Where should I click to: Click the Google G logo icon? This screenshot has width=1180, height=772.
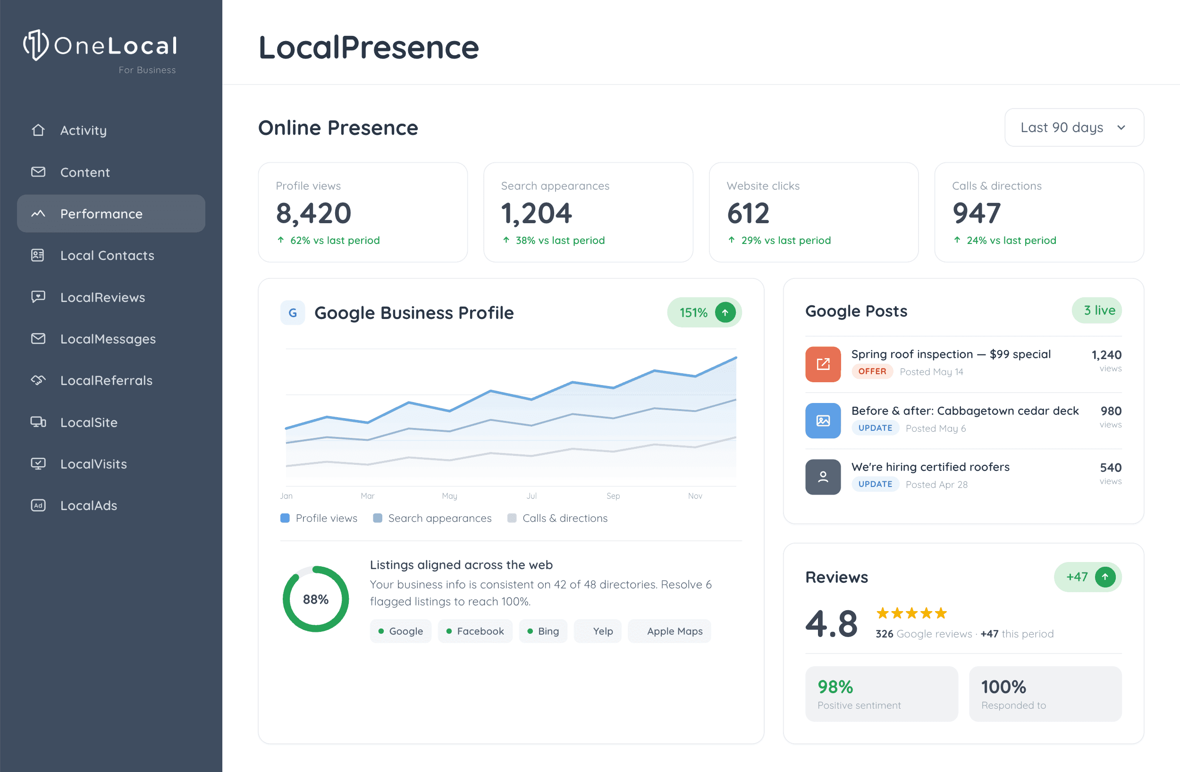(x=293, y=313)
